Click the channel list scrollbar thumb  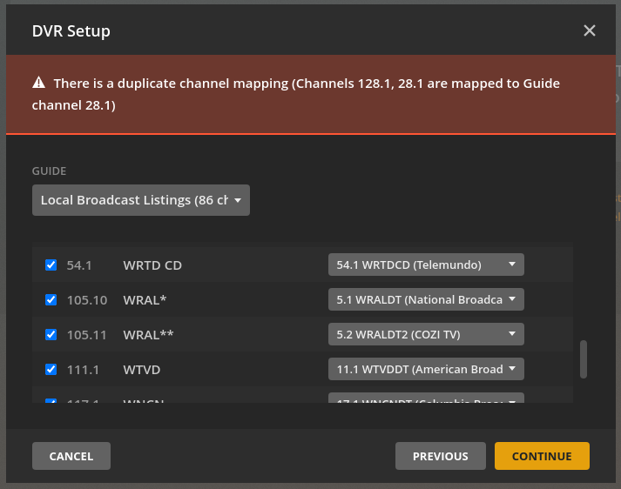584,358
